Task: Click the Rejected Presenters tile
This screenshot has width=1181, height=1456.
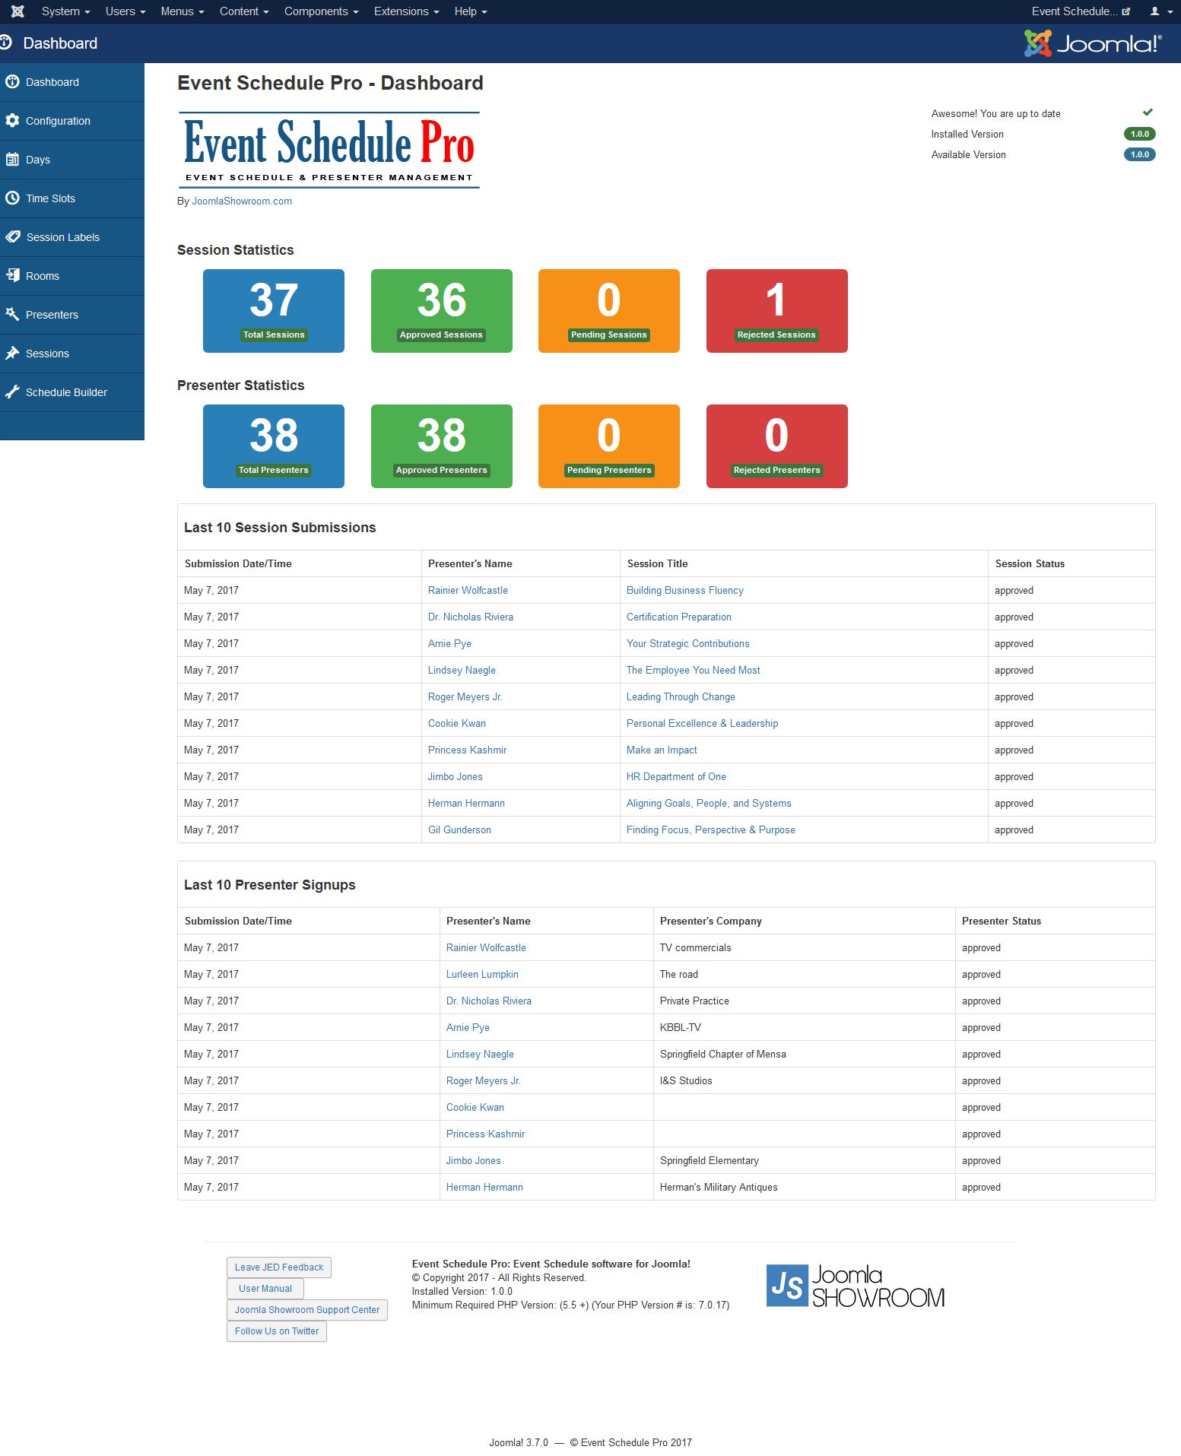Action: coord(777,446)
